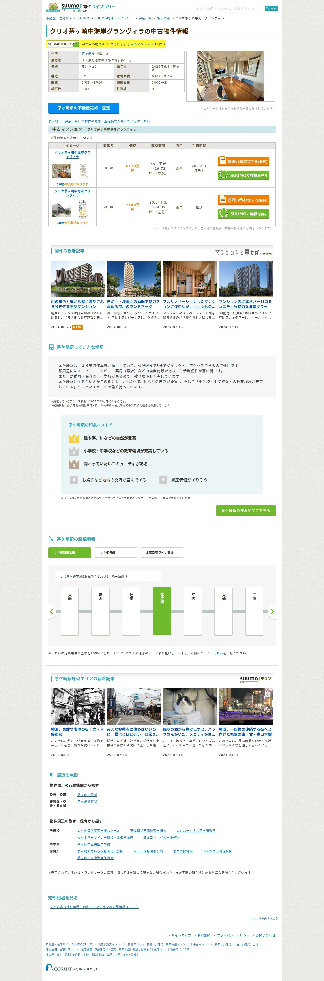Click お問い合わせする for the 7580万円 listing
Viewport: 324px width, 981px height.
[244, 200]
